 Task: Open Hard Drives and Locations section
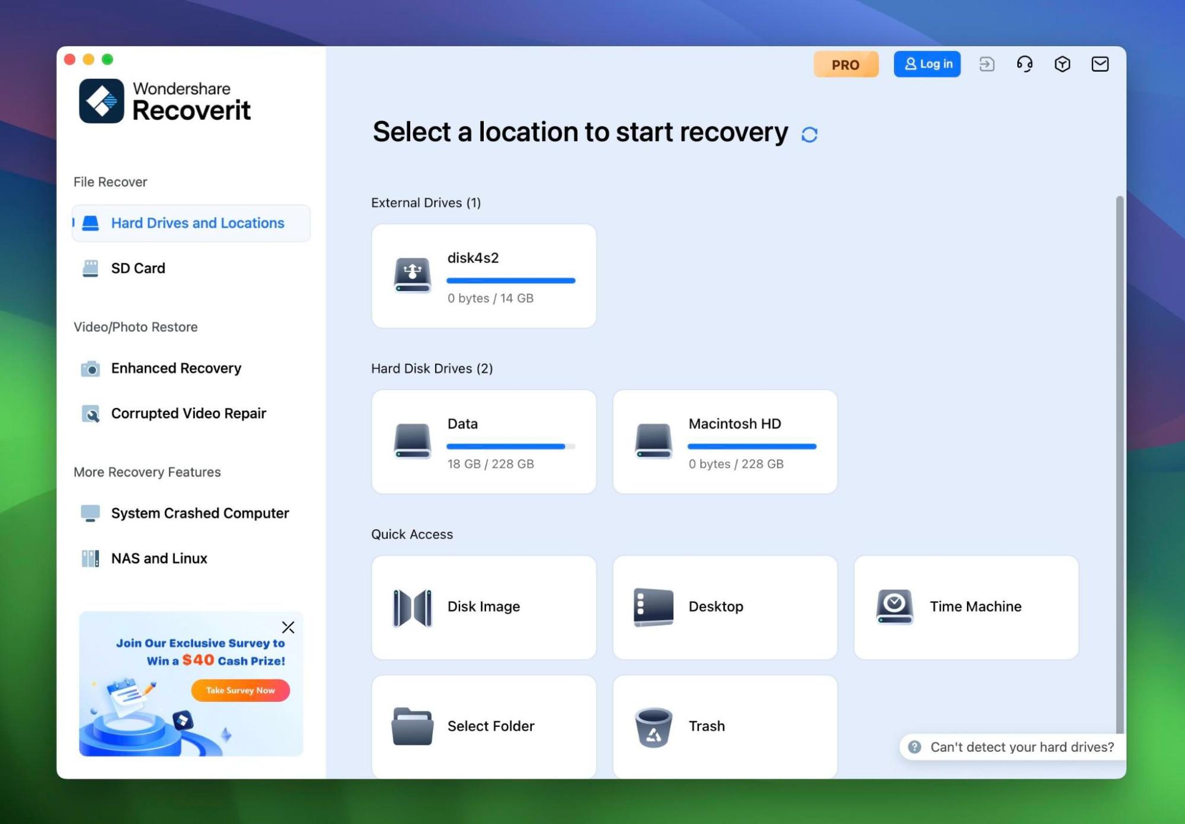pyautogui.click(x=191, y=223)
